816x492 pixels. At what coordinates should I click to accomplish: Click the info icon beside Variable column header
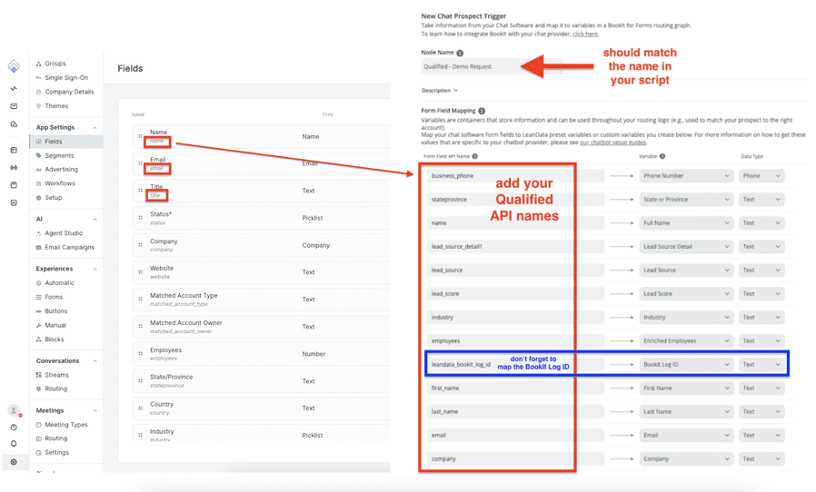point(662,156)
